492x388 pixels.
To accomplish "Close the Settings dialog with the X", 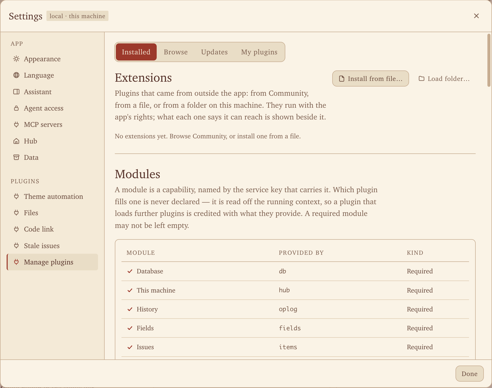I will 476,16.
